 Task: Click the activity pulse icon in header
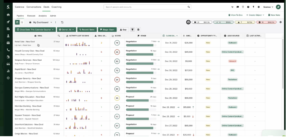point(233,7)
